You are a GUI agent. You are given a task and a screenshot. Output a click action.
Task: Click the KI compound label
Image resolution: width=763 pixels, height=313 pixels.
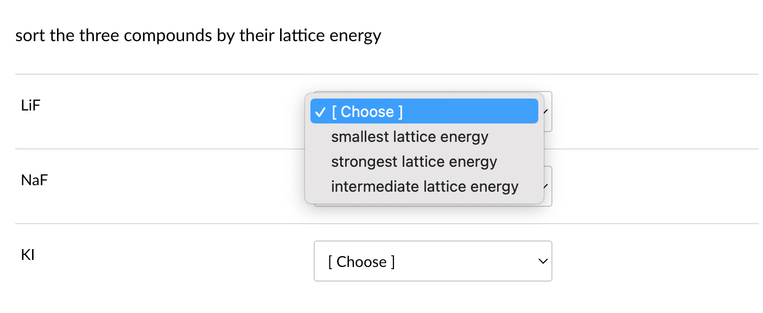(x=28, y=255)
